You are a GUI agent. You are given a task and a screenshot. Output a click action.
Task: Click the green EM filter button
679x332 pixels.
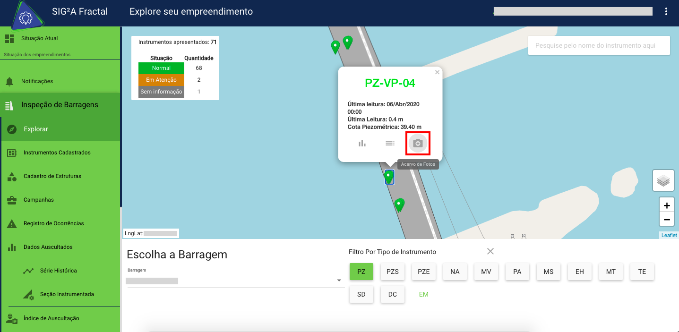coord(424,294)
